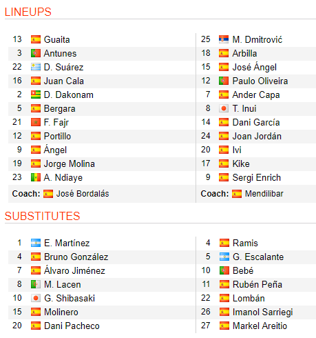The image size is (316, 338).
Task: Click the Senegal flag next to A. Ndiaye
Action: pos(36,177)
